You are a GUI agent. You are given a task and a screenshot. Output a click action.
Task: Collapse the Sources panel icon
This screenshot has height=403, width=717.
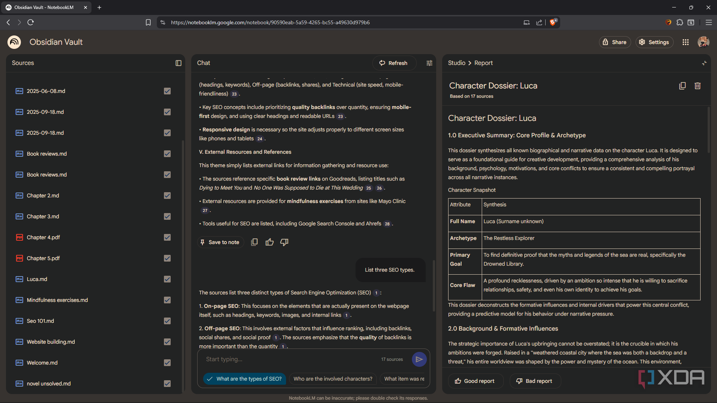[x=179, y=63]
